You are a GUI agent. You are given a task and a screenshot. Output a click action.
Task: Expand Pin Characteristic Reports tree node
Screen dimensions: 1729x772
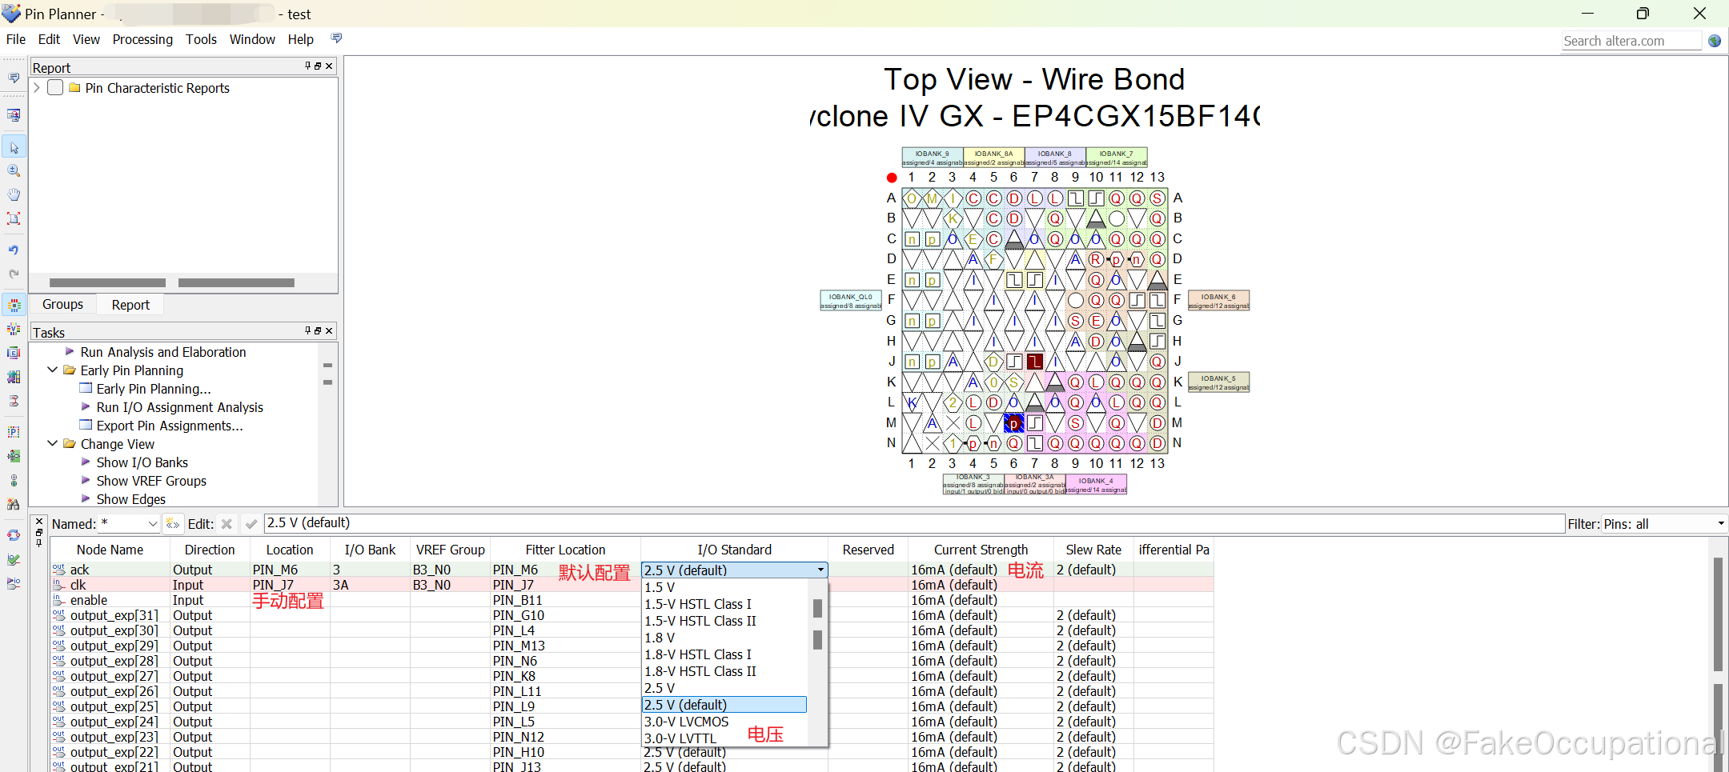click(37, 87)
